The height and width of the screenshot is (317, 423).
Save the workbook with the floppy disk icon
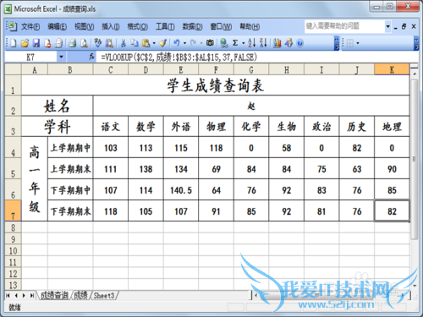click(x=36, y=43)
